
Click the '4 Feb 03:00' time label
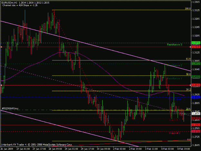click(168, 149)
